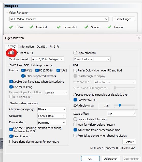142x162 pixels.
Task: Close the Eigenschaften dialog
Action: 139,38
